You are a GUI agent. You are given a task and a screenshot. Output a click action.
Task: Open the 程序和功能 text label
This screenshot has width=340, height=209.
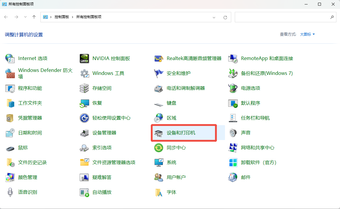point(30,88)
